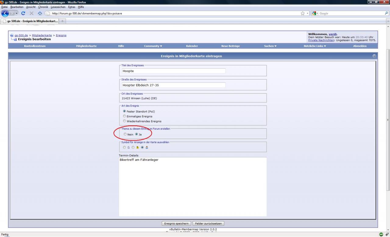Bookmark this page with the star icon
This screenshot has width=390, height=237.
click(x=303, y=13)
